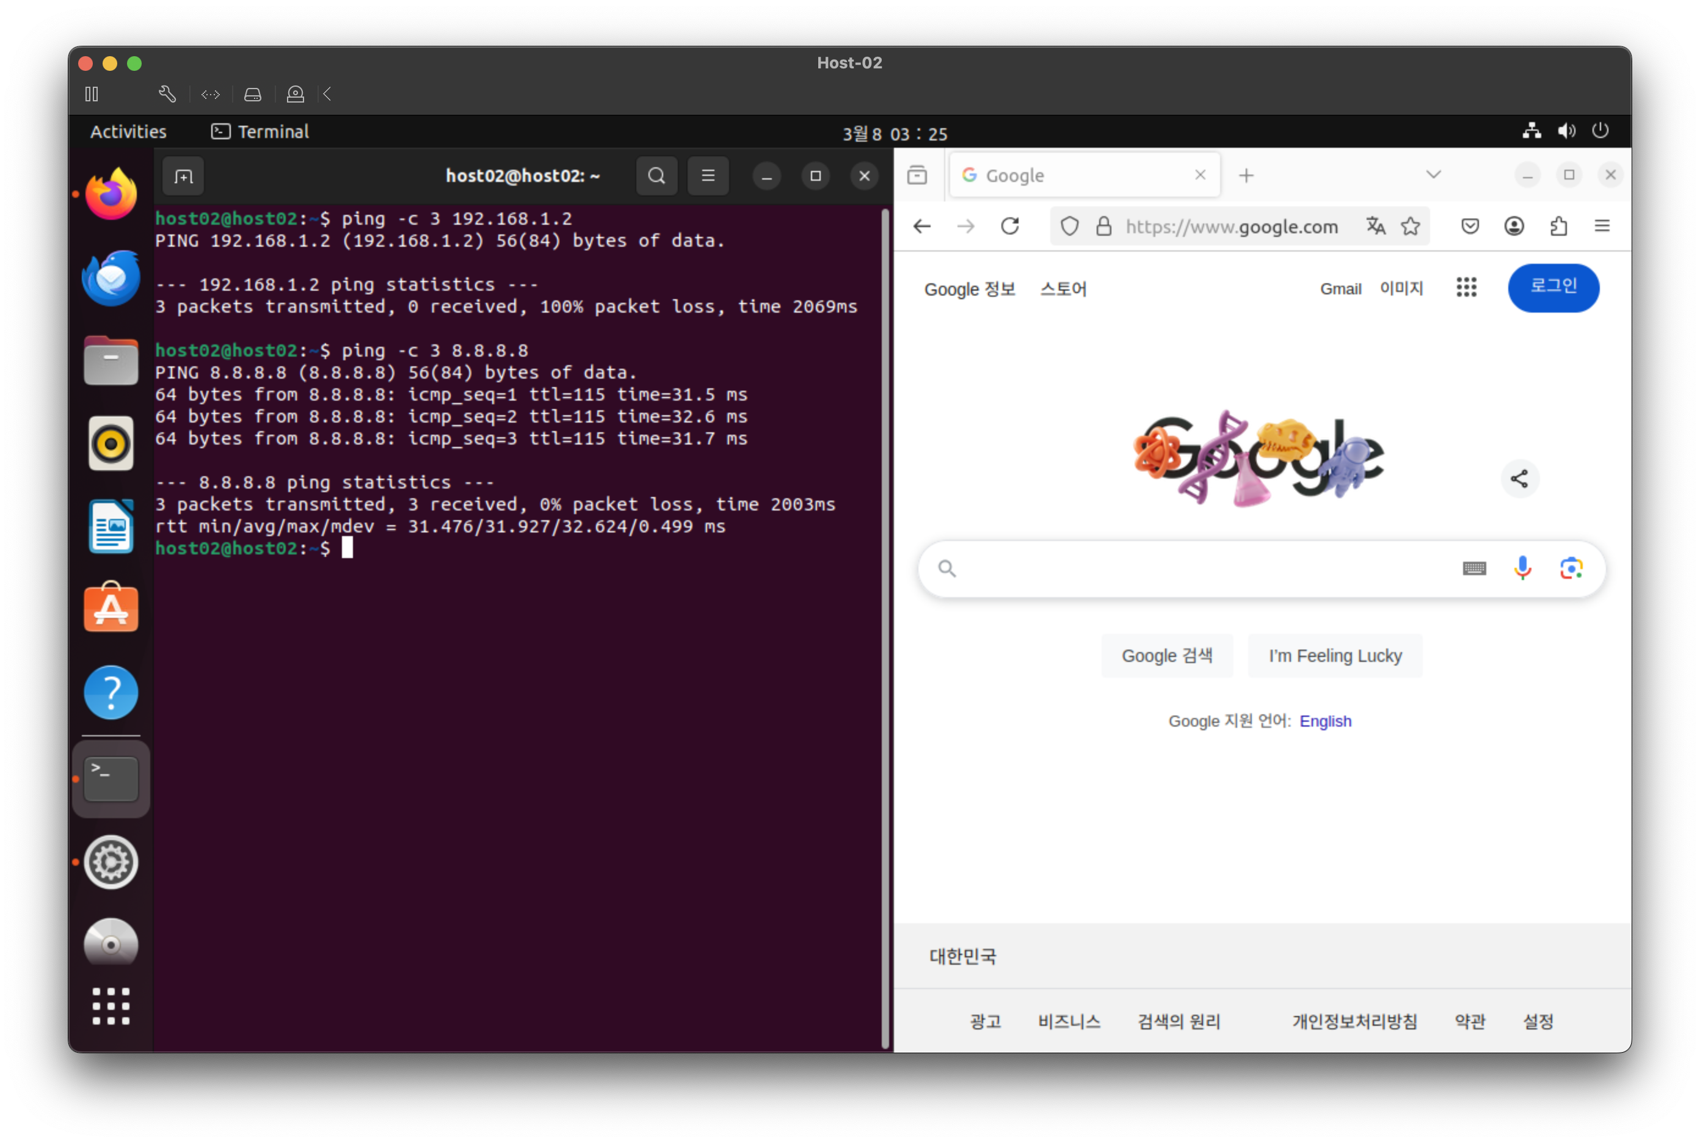Toggle the on-screen keyboard input tool

pyautogui.click(x=1474, y=568)
